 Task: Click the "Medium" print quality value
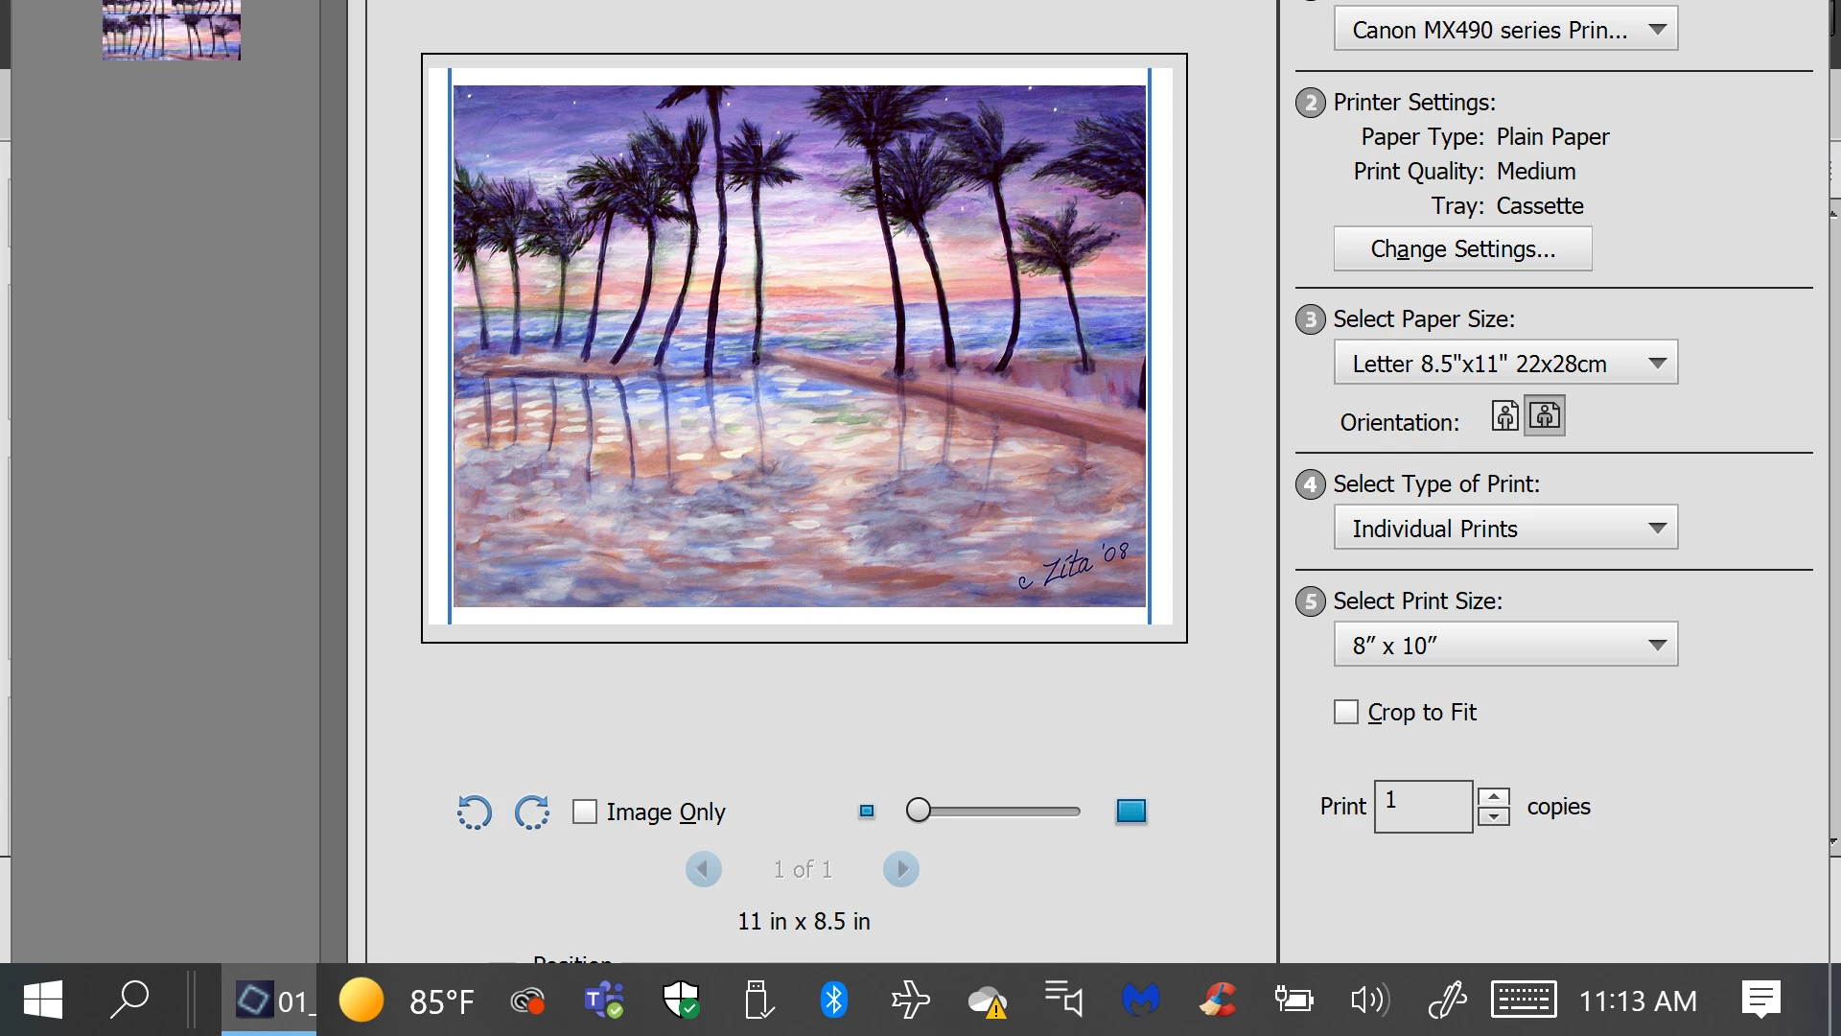pos(1536,172)
